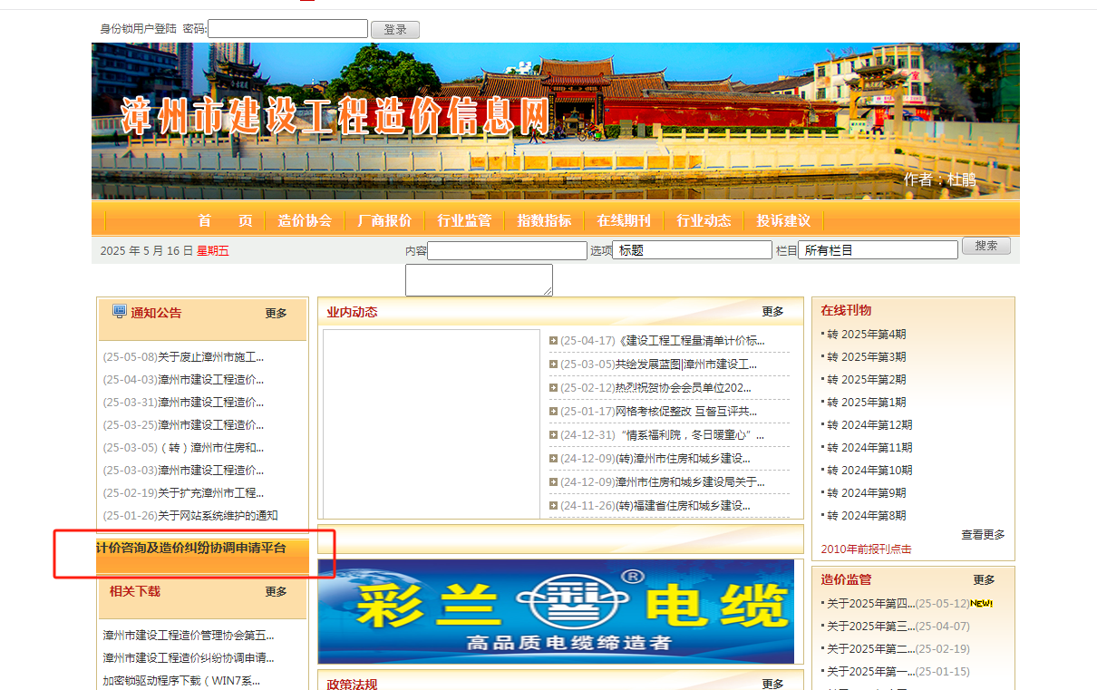Open the 投诉建议 navigation item
1097x690 pixels.
(783, 220)
